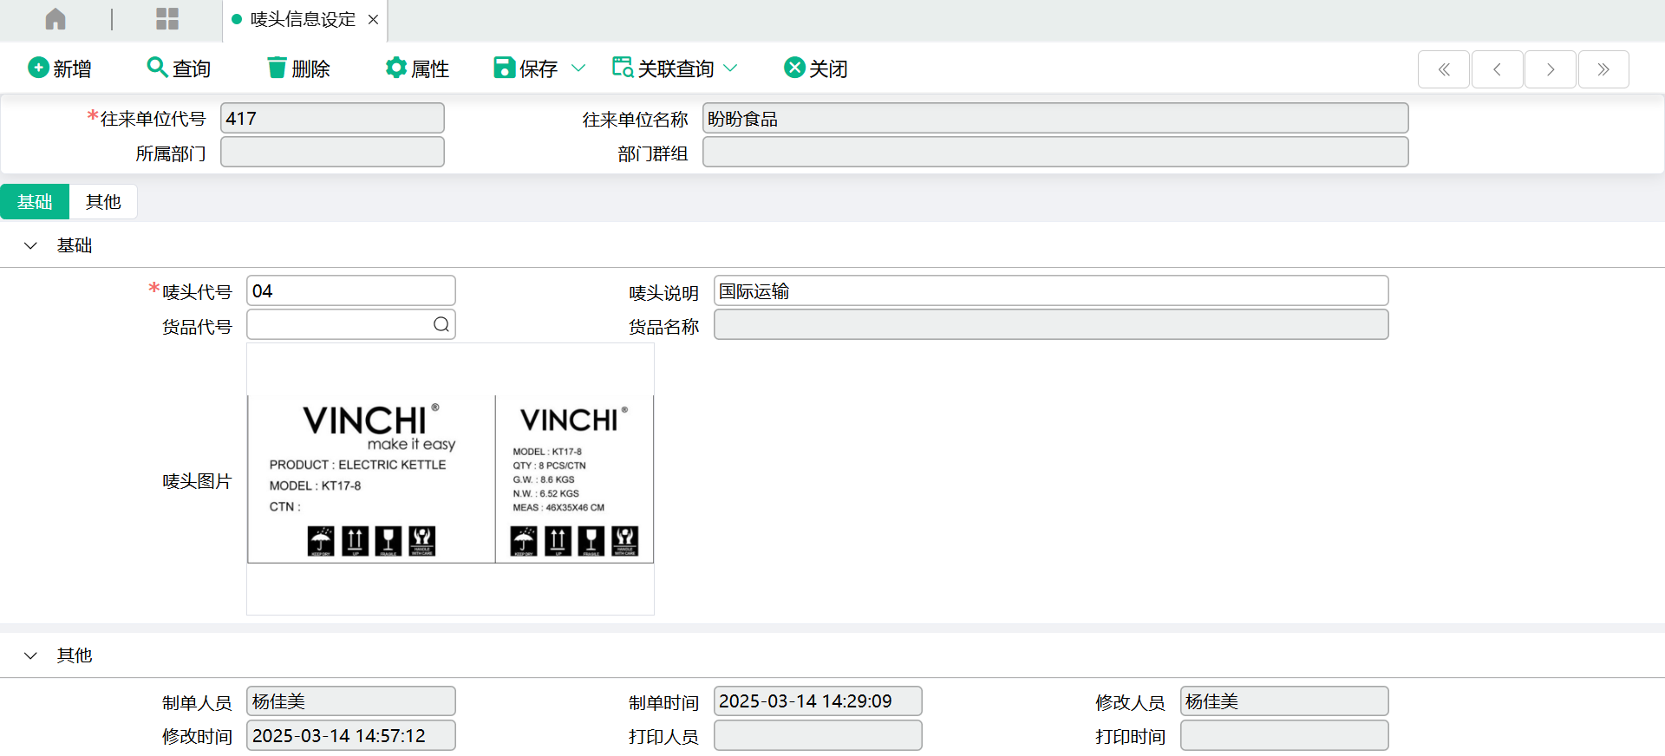Image resolution: width=1665 pixels, height=756 pixels.
Task: Click the 往来单位名称 field
Action: 1055,119
